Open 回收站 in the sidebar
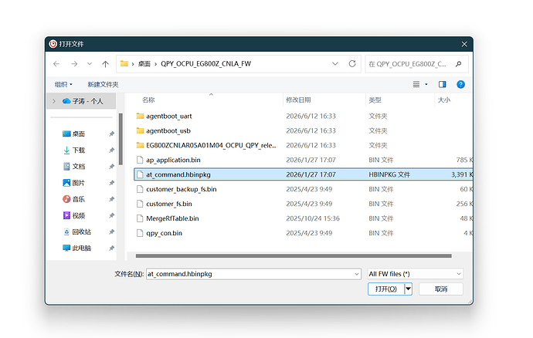Image resolution: width=533 pixels, height=338 pixels. coord(76,232)
